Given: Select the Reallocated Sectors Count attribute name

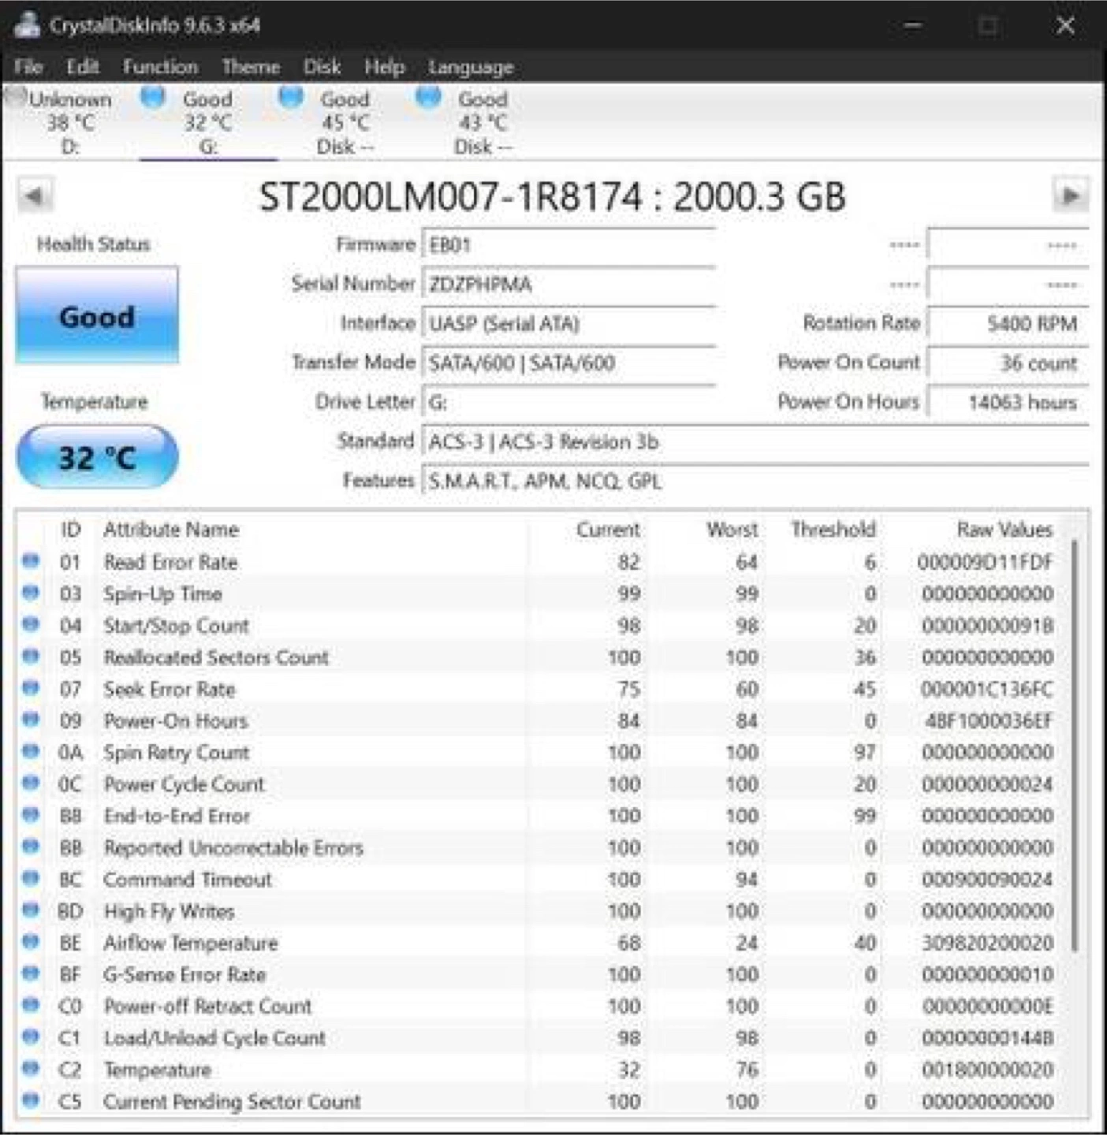Looking at the screenshot, I should coord(216,657).
